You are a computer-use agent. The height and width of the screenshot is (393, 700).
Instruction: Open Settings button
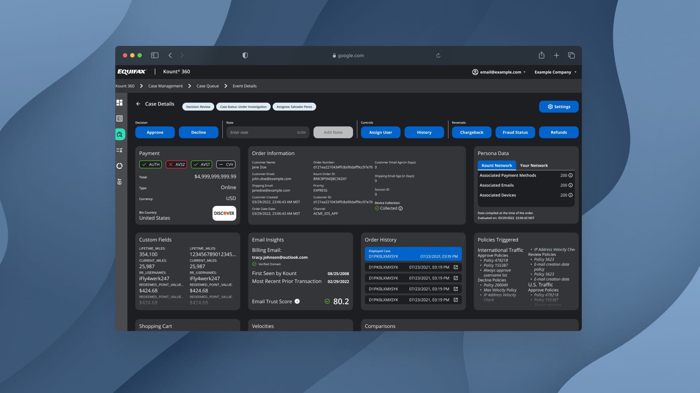click(x=559, y=107)
